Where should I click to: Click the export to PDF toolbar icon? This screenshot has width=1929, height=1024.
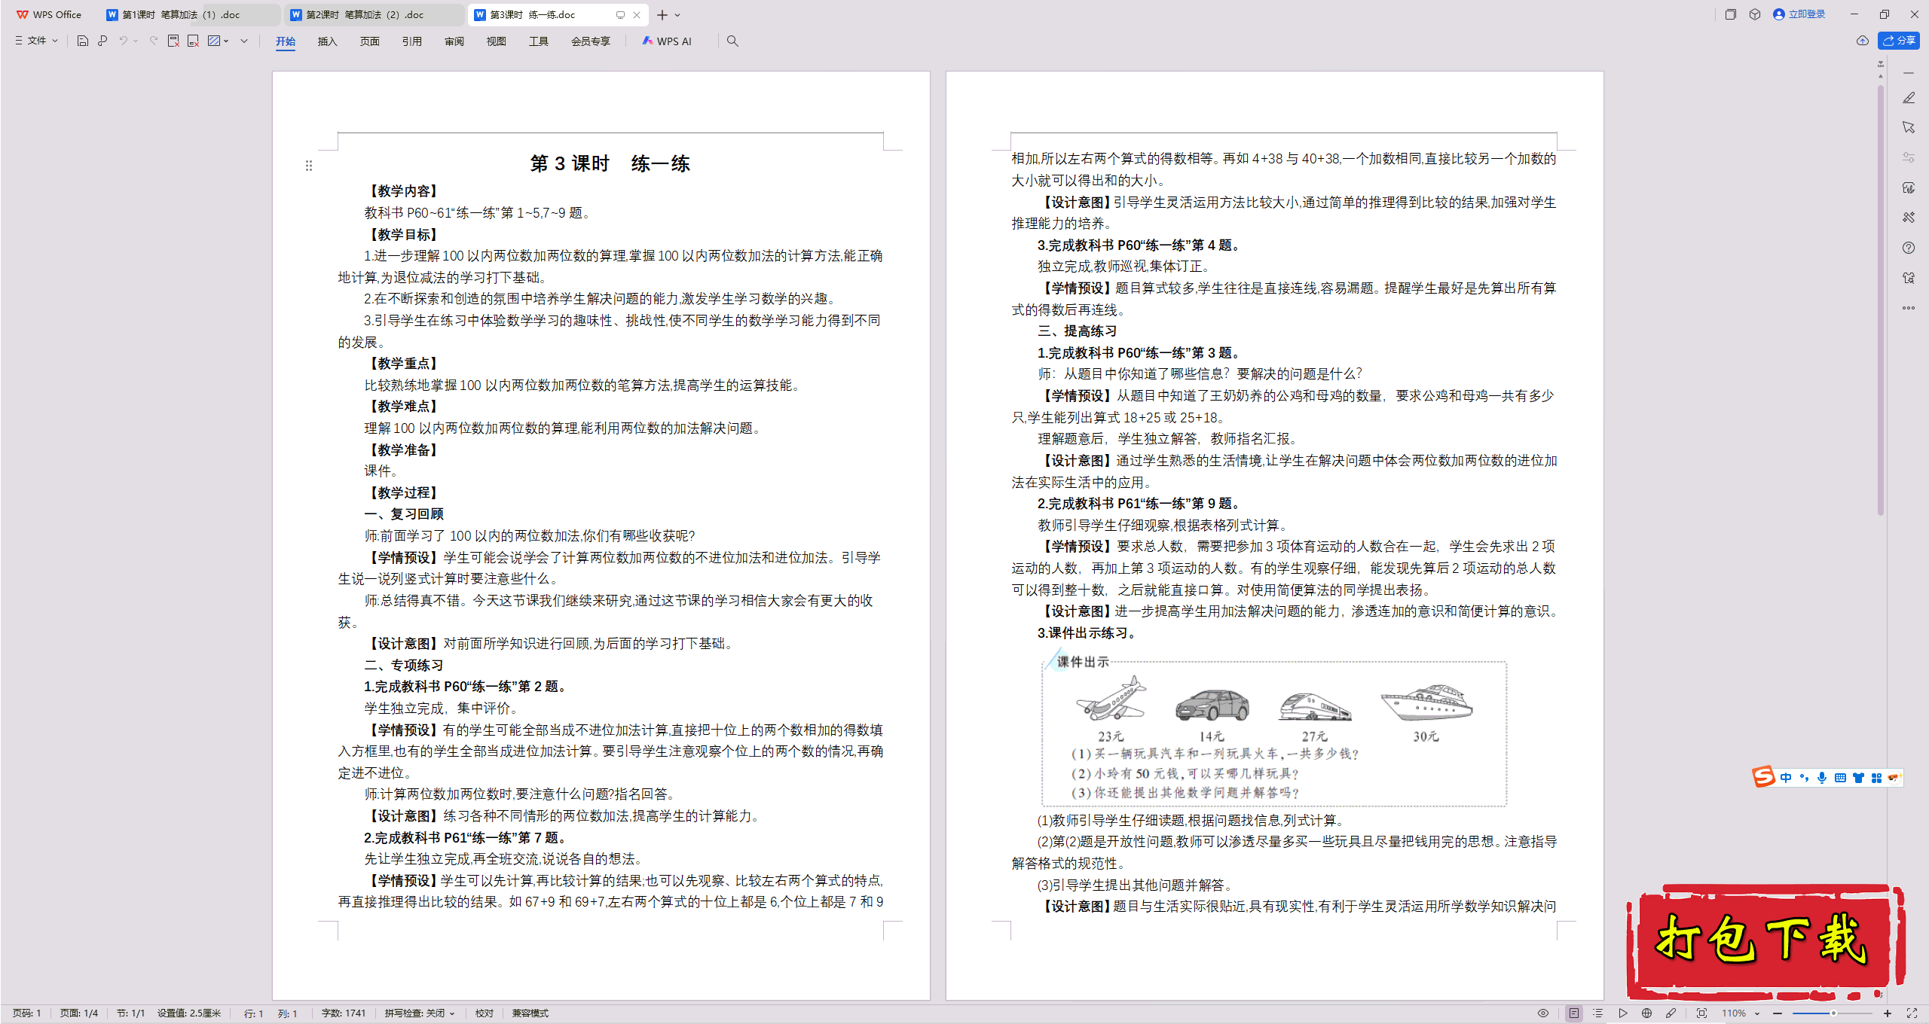(x=173, y=41)
